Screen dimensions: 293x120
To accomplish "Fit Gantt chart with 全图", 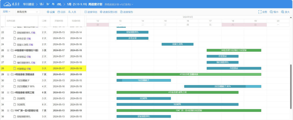I will click(x=263, y=12).
